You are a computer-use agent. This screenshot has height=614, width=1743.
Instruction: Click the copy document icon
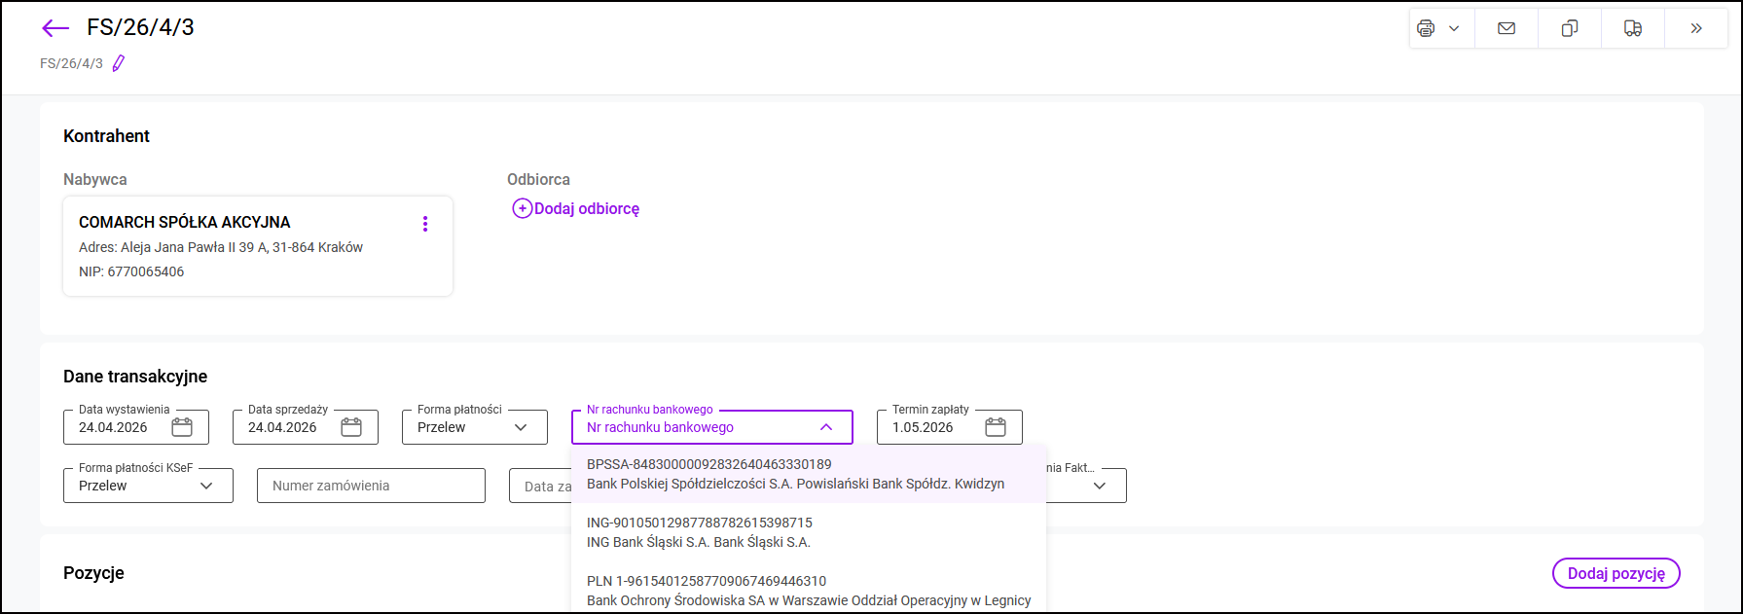[x=1570, y=28]
